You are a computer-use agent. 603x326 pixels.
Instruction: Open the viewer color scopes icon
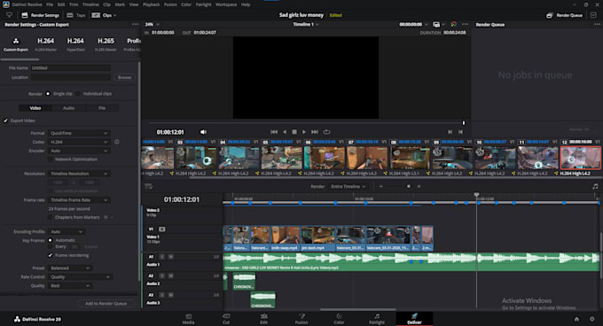click(x=454, y=24)
